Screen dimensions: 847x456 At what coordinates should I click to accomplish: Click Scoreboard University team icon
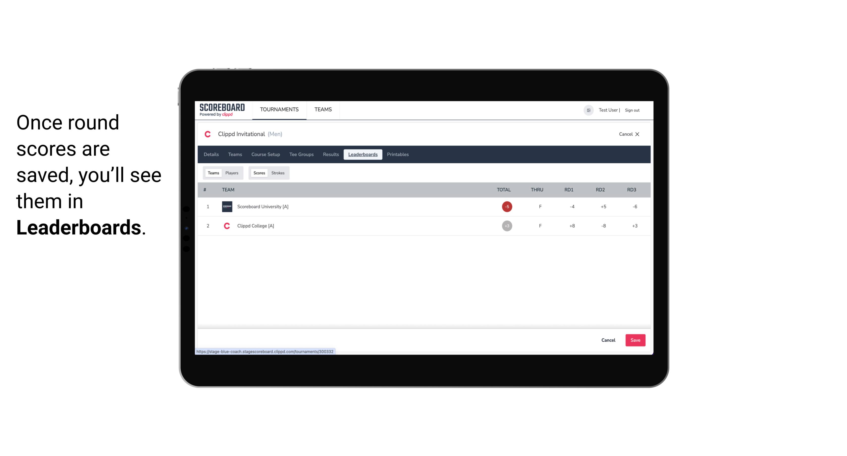coord(226,206)
